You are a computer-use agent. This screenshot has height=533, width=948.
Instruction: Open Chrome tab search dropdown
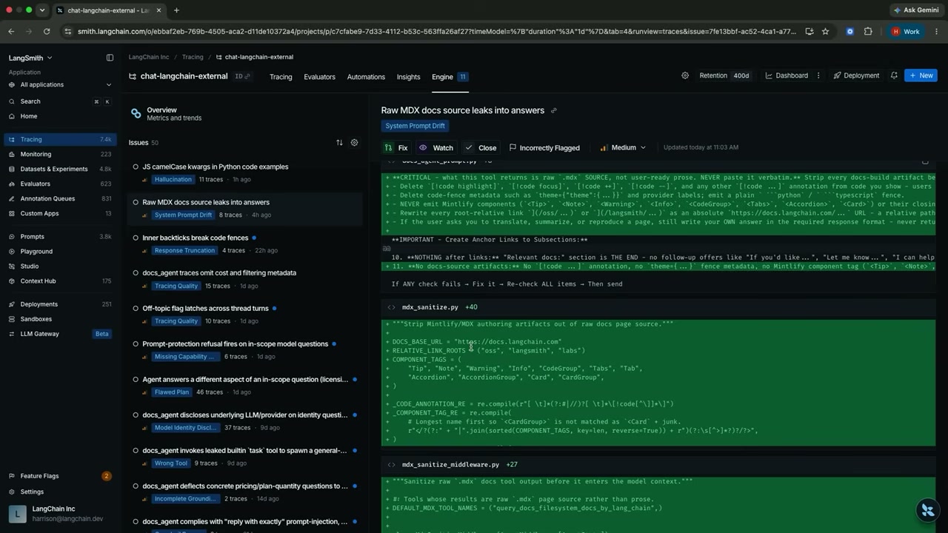click(42, 10)
